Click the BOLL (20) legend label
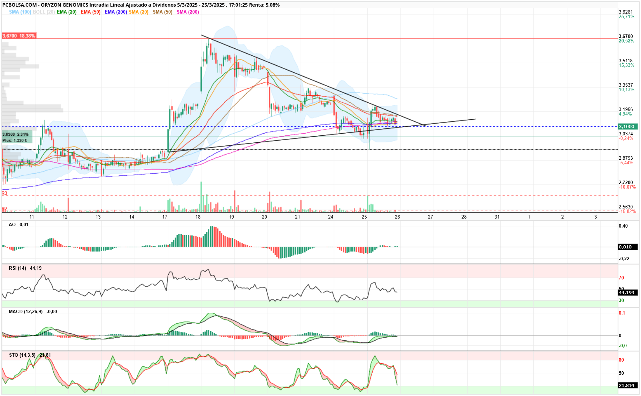Viewport: 641px width, 396px height. (44, 12)
